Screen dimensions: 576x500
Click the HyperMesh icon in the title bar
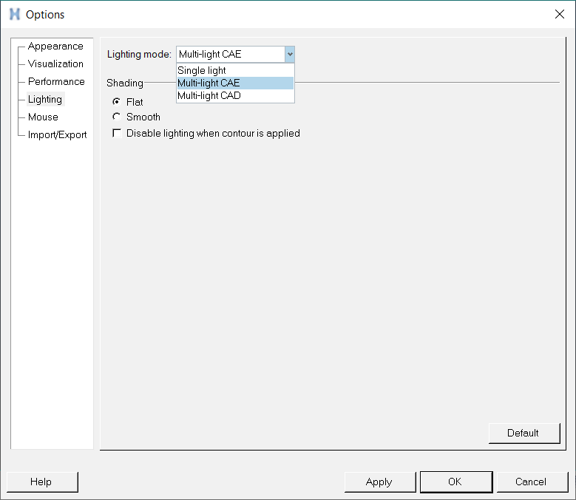pyautogui.click(x=15, y=14)
